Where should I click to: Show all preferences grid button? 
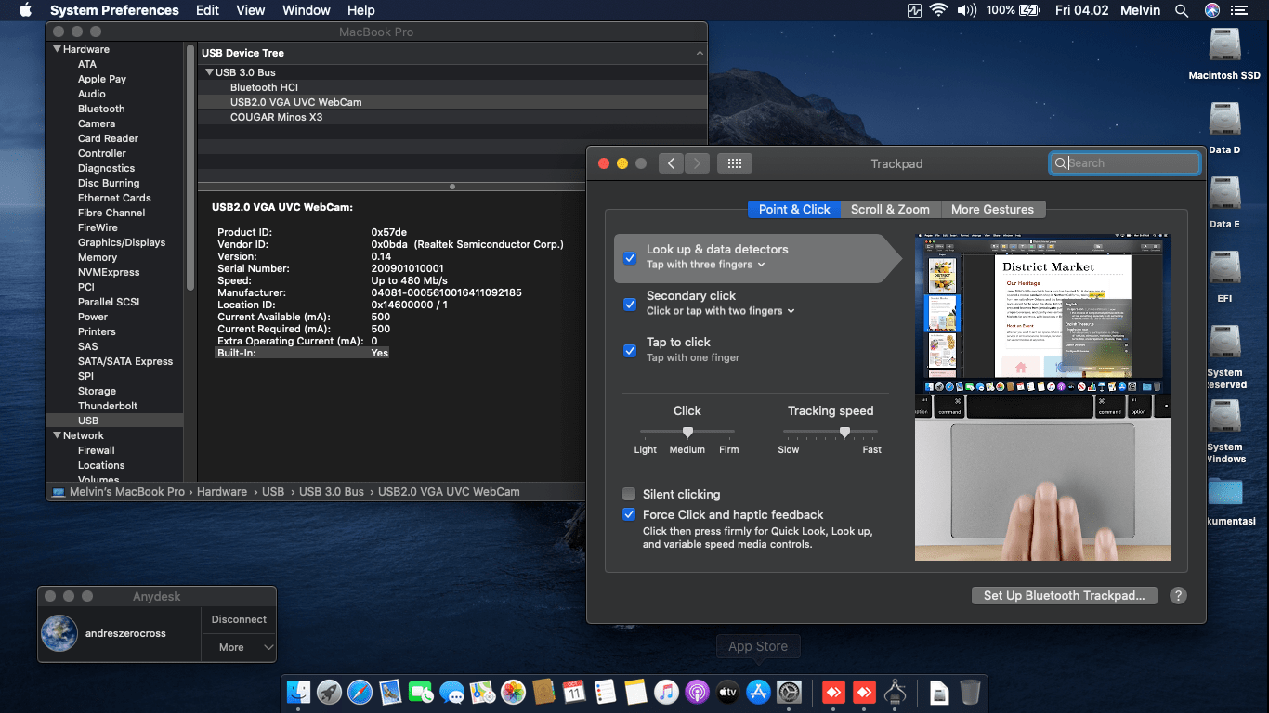pos(735,163)
